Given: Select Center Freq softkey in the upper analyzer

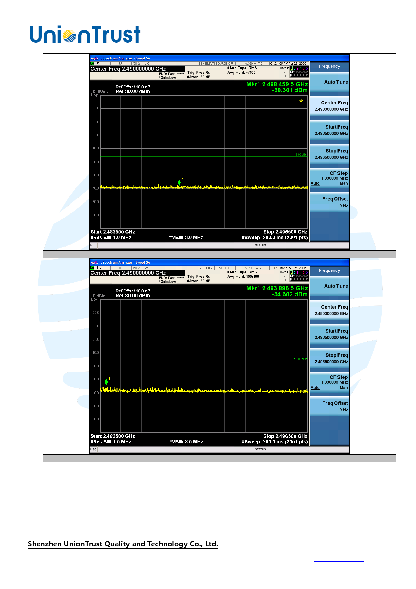Looking at the screenshot, I should (329, 106).
